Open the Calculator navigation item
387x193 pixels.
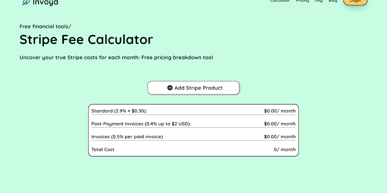[x=280, y=1]
